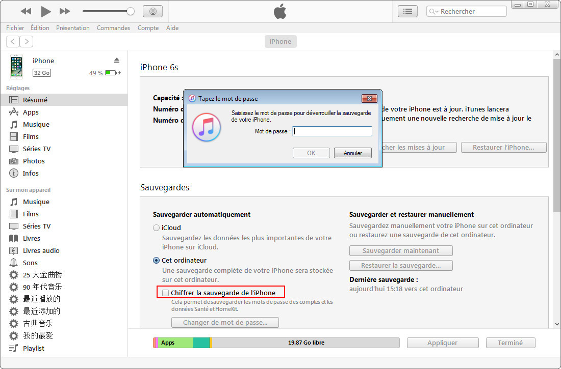Viewport: 561px width, 369px height.
Task: Open the list view icon near search
Action: pyautogui.click(x=407, y=11)
